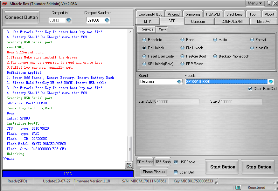Click the Start Addr field showing F00000
The image size is (278, 191).
pos(177,101)
